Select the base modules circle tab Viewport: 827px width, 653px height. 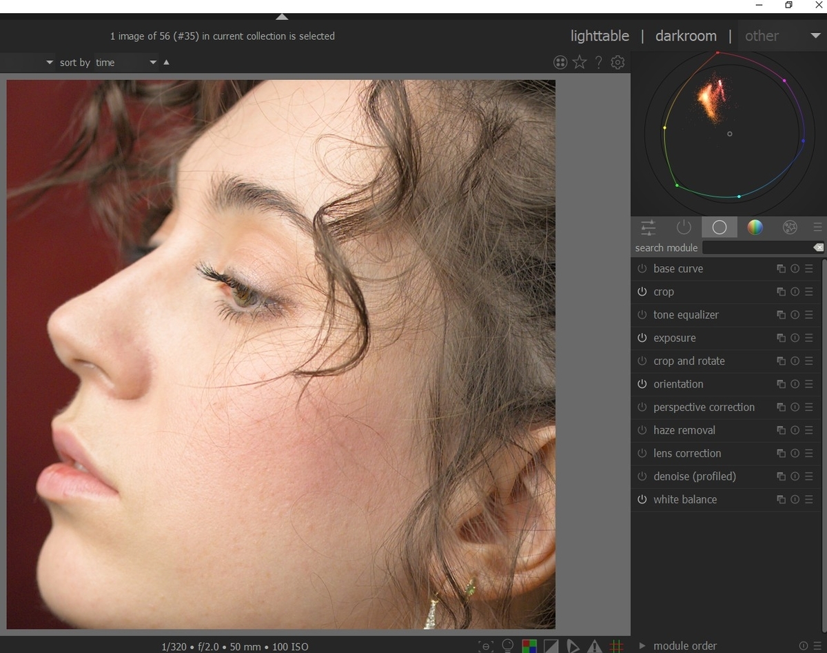point(719,228)
